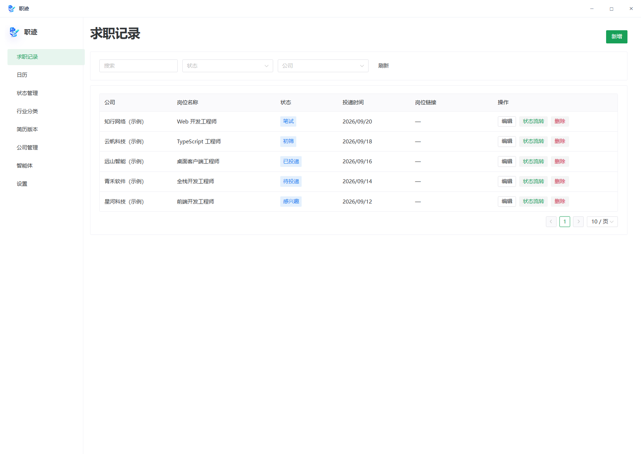Click the 桌面客户端工程师 position cell

198,161
